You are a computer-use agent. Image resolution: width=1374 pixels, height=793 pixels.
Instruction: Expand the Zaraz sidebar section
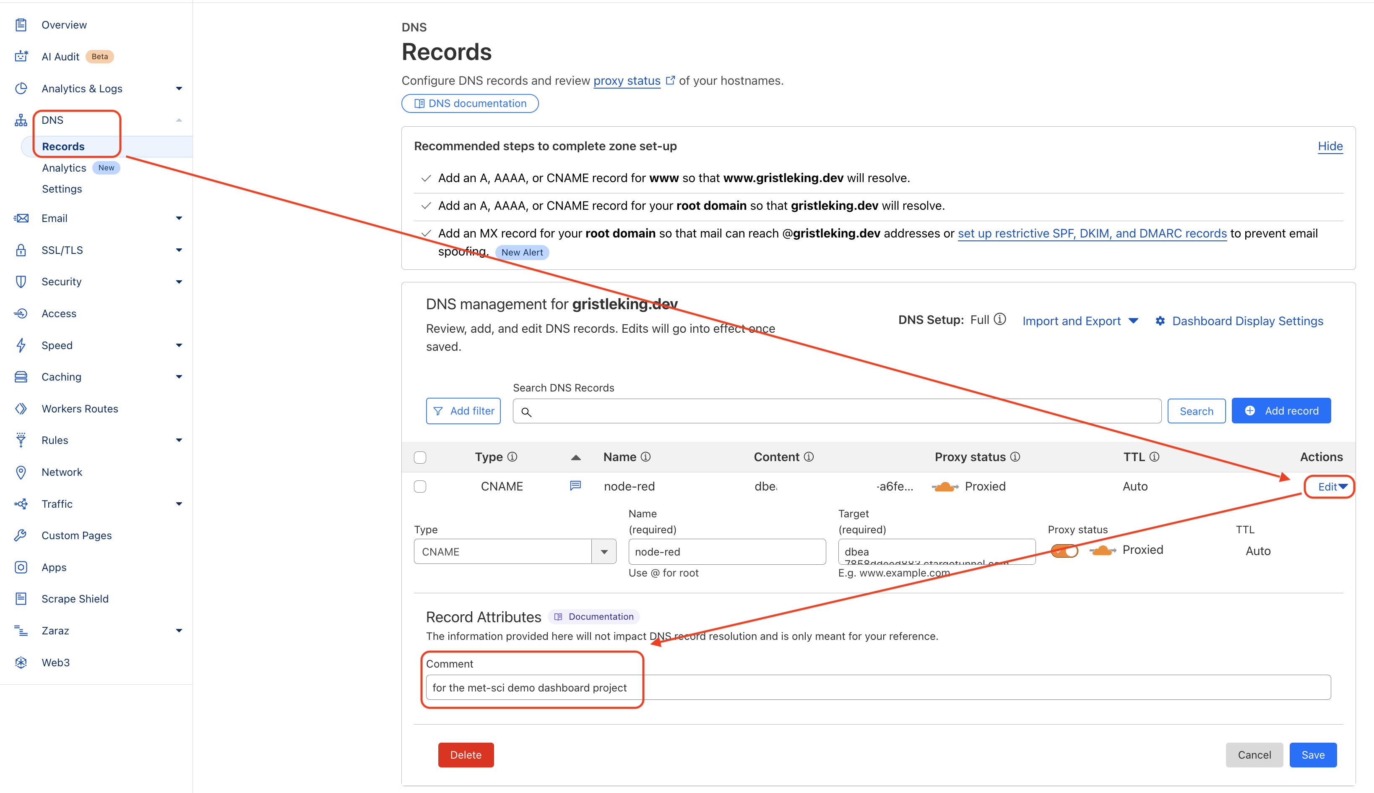179,631
